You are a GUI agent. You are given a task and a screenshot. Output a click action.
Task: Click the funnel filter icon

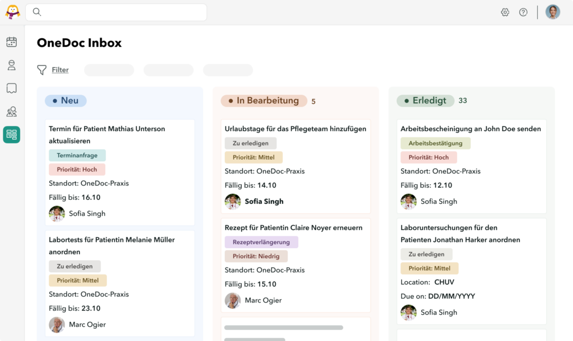(x=41, y=70)
